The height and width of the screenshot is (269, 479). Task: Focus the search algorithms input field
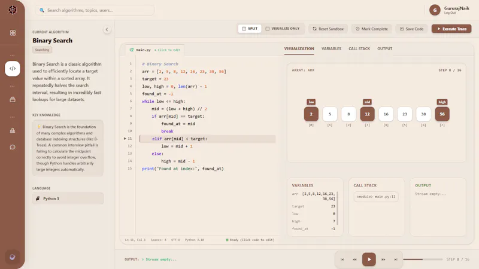(x=95, y=10)
